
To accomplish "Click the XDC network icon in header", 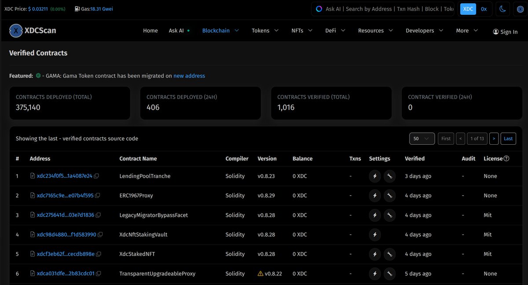I will 520,9.
